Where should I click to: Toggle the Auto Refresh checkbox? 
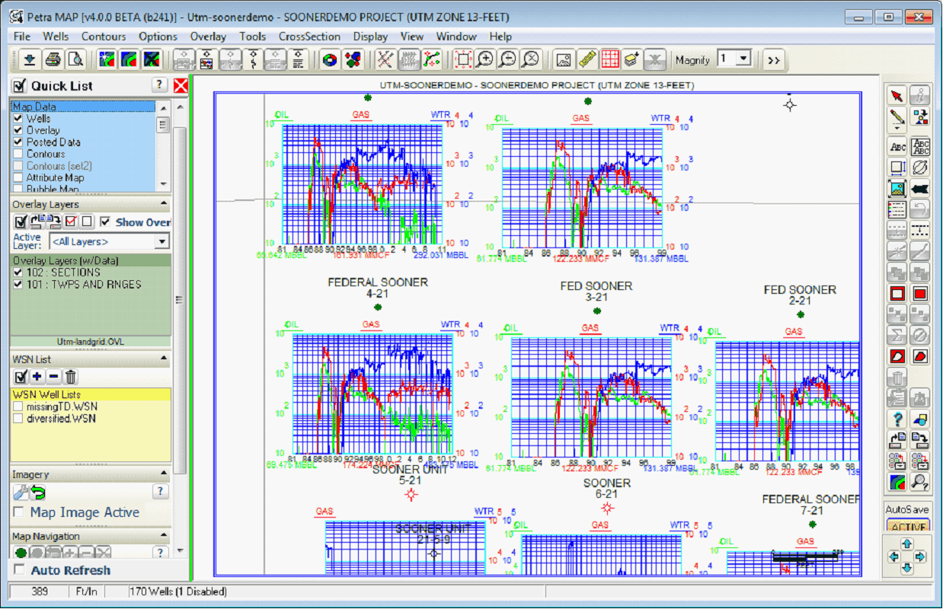[x=18, y=570]
